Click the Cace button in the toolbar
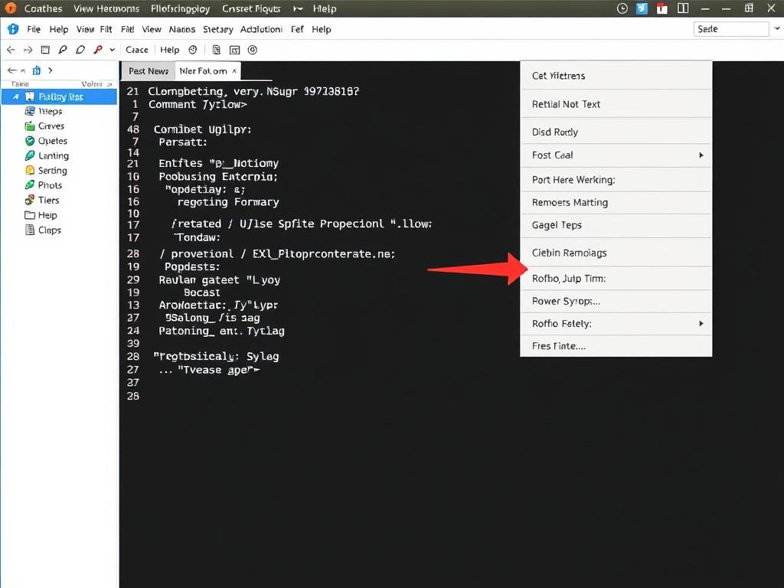784x588 pixels. coord(137,50)
